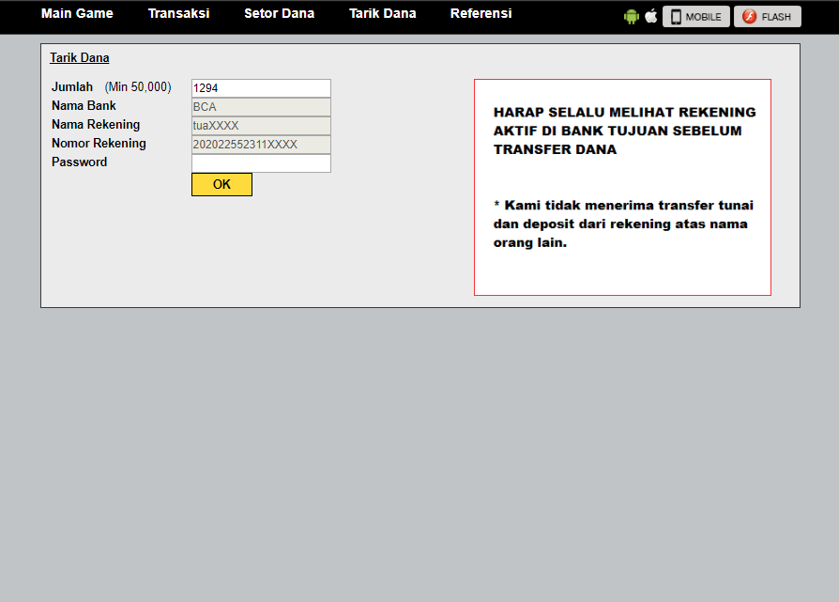The height and width of the screenshot is (602, 839).
Task: Click the Flash logo icon
Action: click(x=750, y=17)
